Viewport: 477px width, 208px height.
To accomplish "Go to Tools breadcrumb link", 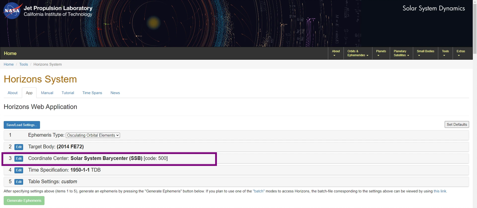I will coord(24,65).
